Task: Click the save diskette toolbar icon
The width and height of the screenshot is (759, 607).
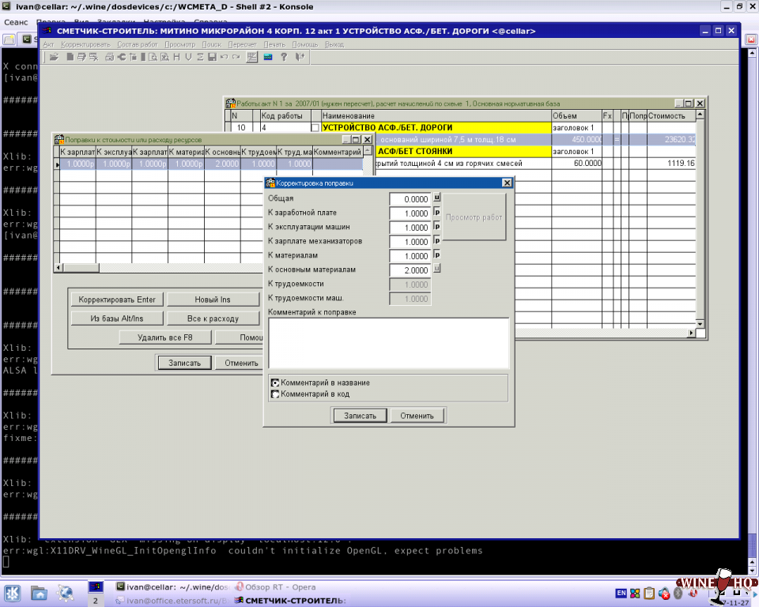Action: (x=212, y=57)
